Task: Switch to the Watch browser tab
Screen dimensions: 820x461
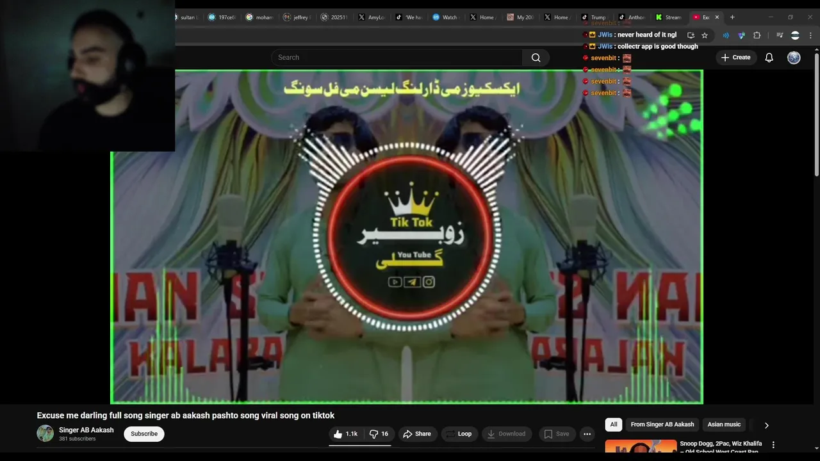Action: click(446, 17)
